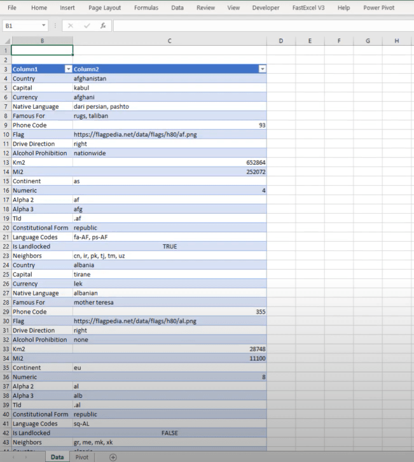Select the TRUE landlocked cell

(x=170, y=246)
